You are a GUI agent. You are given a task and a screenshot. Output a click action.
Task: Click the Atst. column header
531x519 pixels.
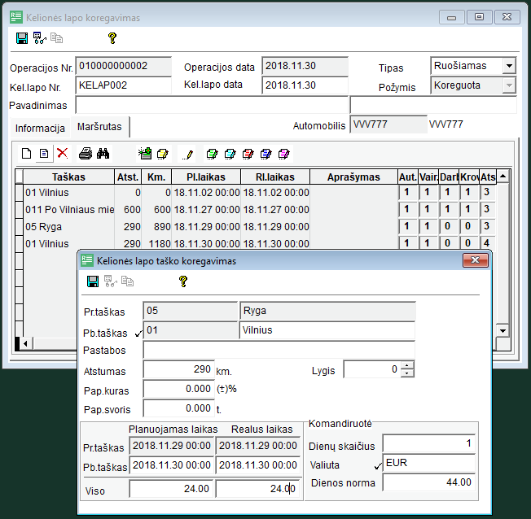pos(128,177)
